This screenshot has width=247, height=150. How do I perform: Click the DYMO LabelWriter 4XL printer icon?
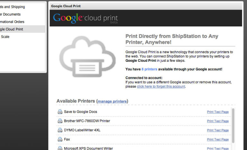[60, 130]
